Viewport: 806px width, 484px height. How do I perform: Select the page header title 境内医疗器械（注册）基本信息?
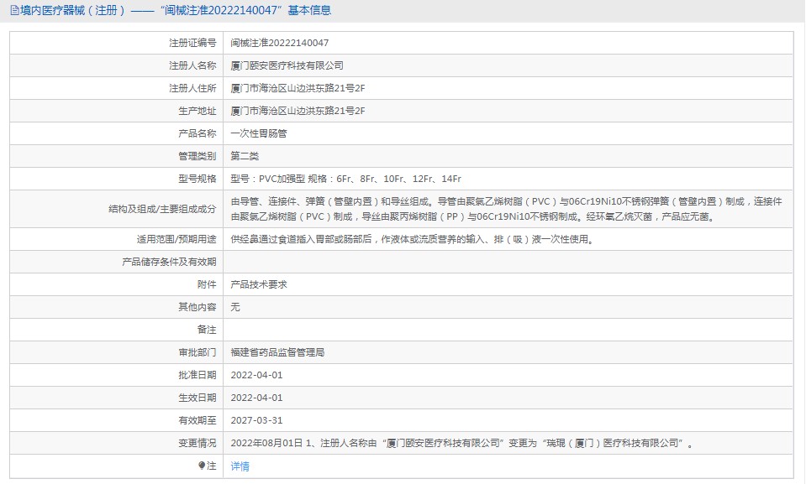point(176,10)
